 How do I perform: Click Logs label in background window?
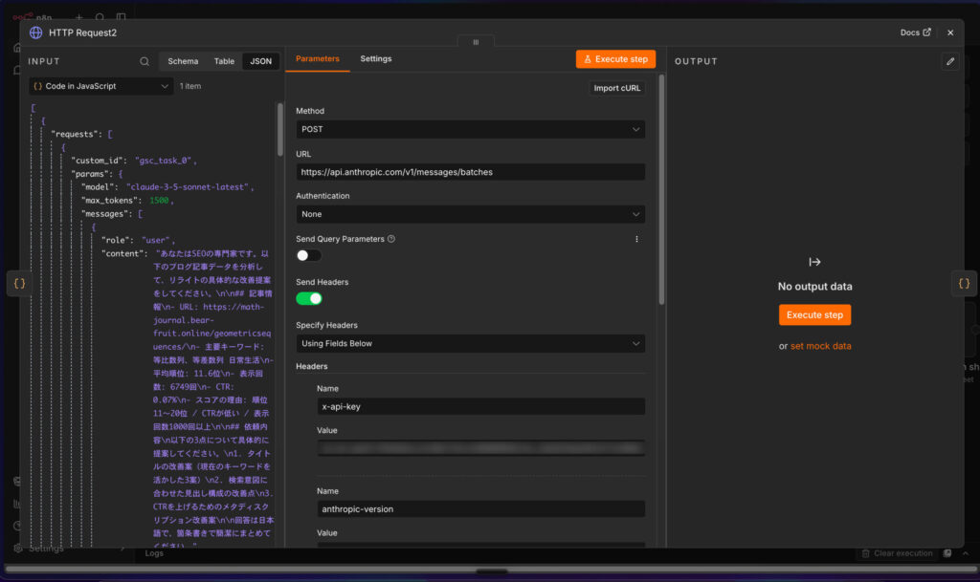click(154, 553)
